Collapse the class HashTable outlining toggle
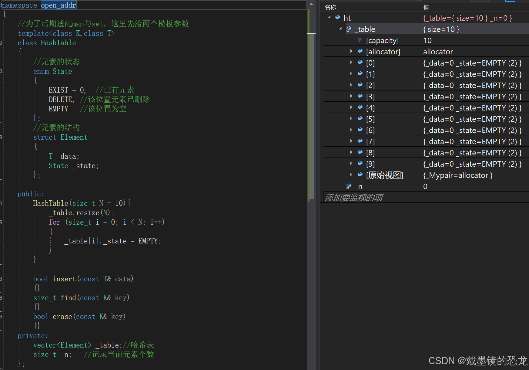This screenshot has height=370, width=529. (1, 43)
